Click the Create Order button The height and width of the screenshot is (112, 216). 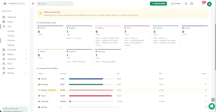[158, 4]
